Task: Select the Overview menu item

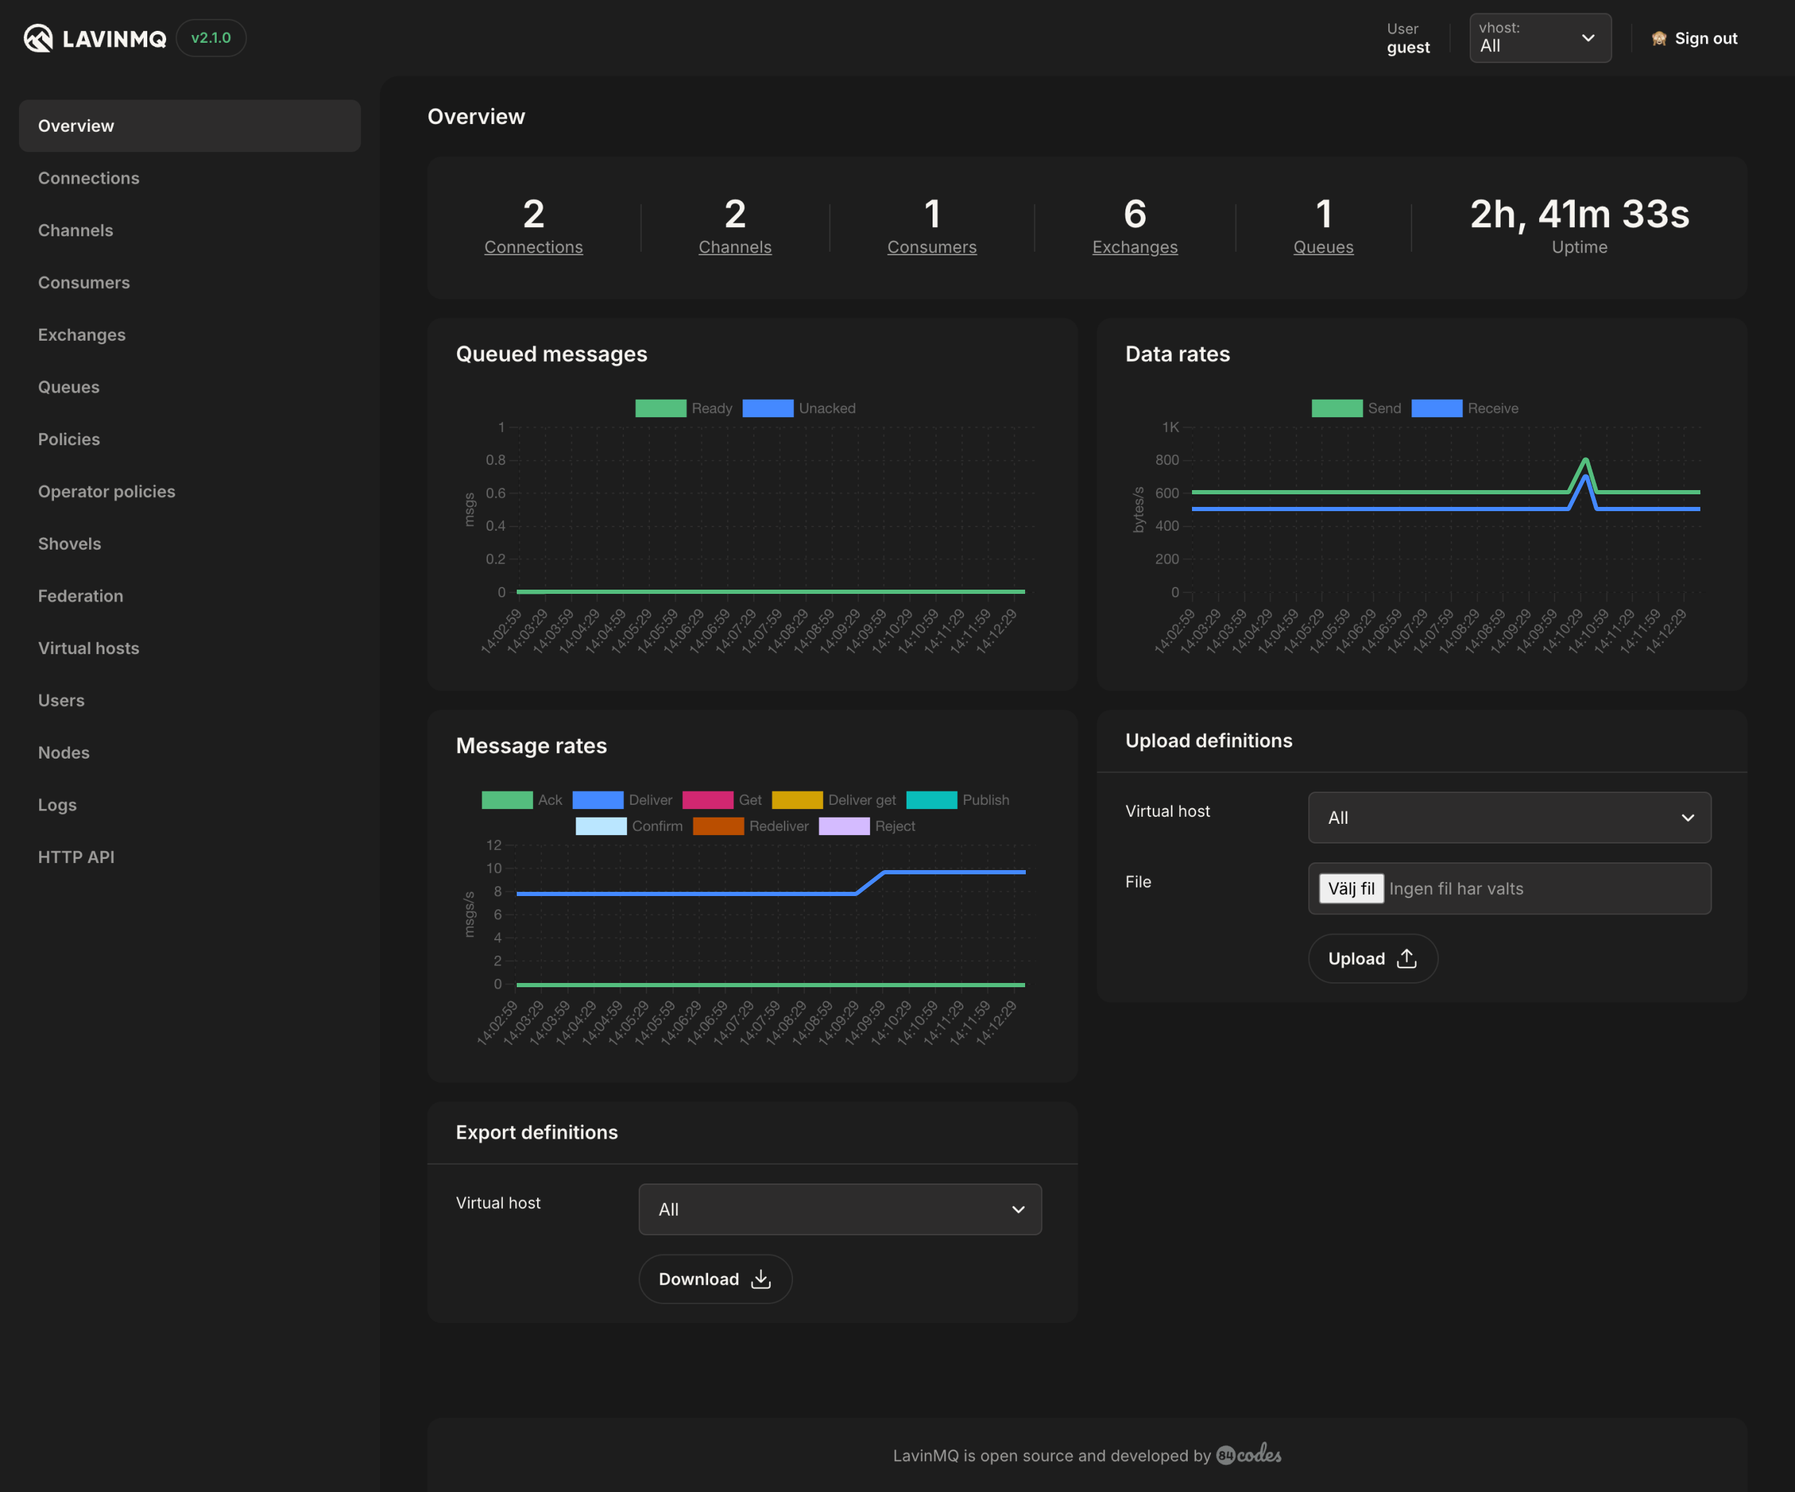Action: coord(189,126)
